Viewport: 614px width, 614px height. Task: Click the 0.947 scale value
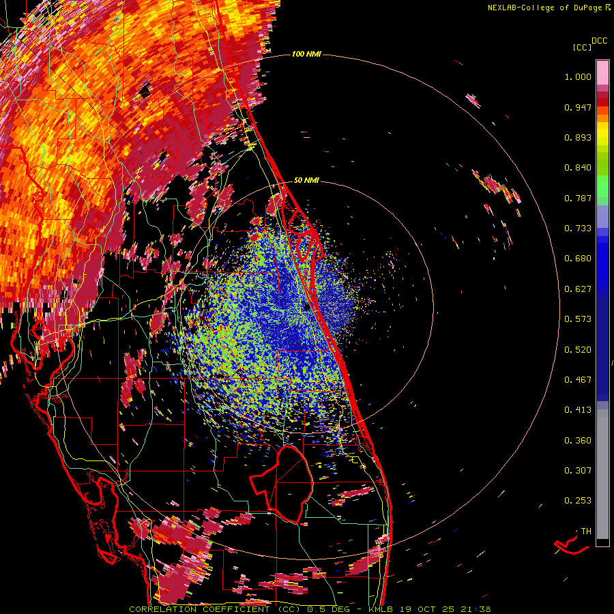578,107
